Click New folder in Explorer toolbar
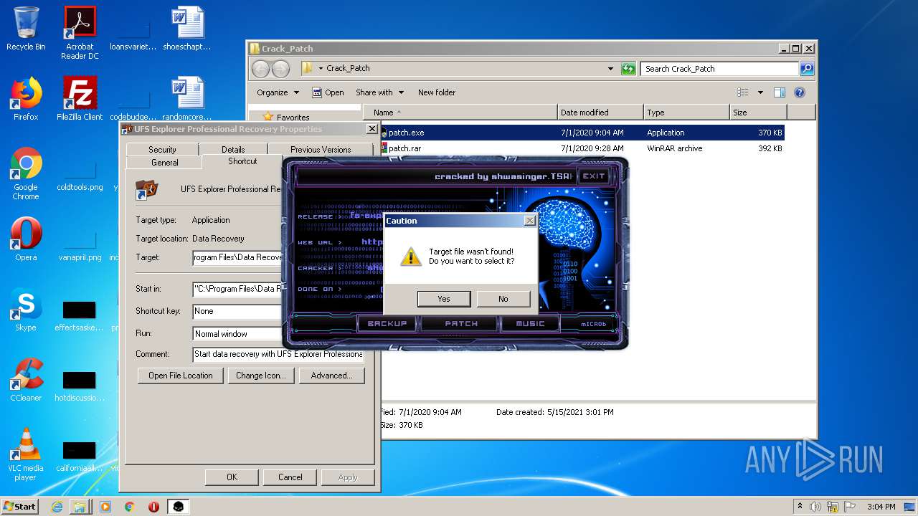 coord(437,92)
